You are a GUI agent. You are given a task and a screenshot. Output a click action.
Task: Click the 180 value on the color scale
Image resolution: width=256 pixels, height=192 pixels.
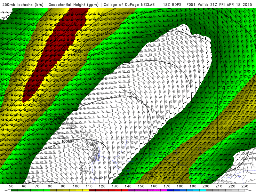coord(180,186)
